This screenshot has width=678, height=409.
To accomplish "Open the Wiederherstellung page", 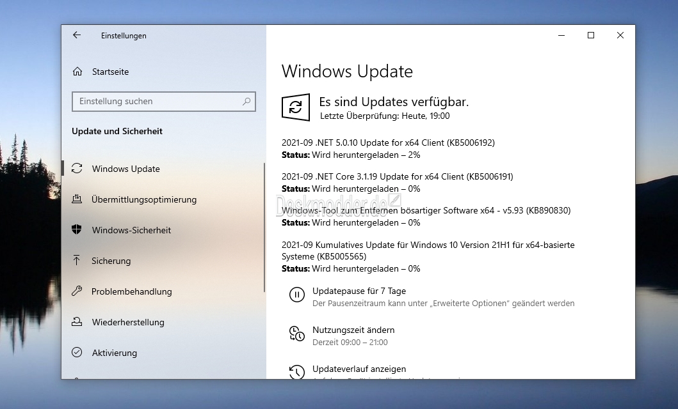I will tap(128, 322).
